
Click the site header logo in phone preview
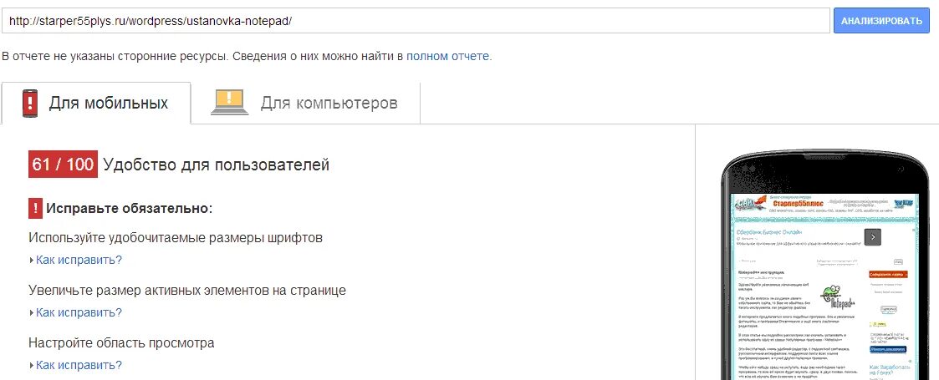point(750,204)
